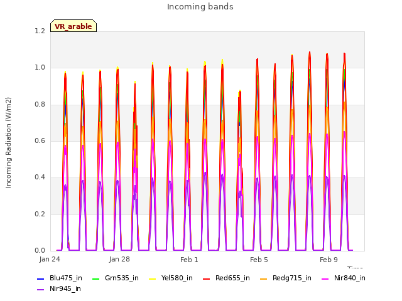Image resolution: width=402 pixels, height=301 pixels.
Task: Click the 0.2 y-axis tick label
Action: (40, 214)
